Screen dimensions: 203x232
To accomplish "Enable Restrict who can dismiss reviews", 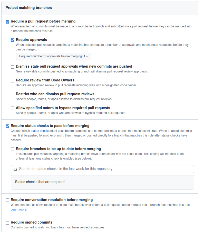I will point(13,94).
